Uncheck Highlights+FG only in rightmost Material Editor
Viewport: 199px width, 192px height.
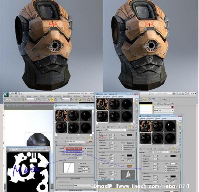coord(166,169)
